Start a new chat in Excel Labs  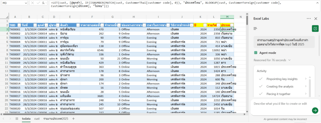click(x=315, y=29)
